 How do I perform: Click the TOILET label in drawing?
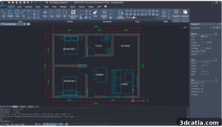tap(99, 46)
